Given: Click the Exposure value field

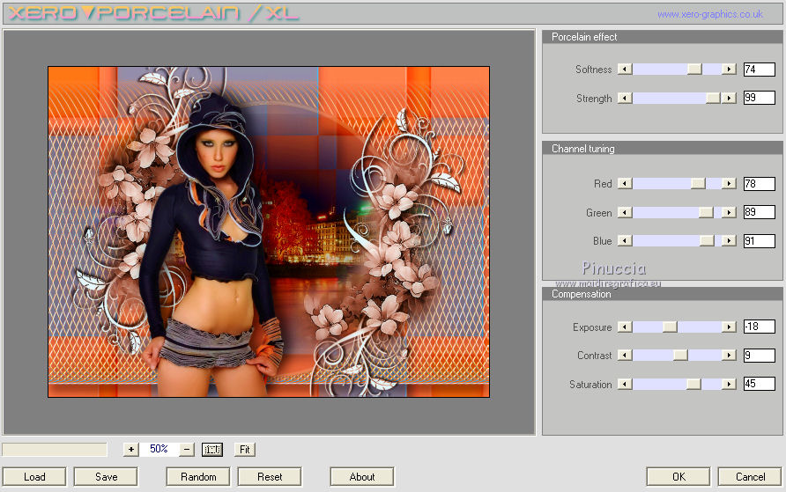Looking at the screenshot, I should (x=759, y=327).
